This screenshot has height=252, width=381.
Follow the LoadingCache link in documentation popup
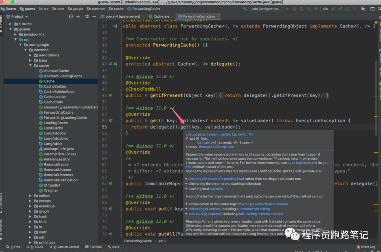coord(299,163)
